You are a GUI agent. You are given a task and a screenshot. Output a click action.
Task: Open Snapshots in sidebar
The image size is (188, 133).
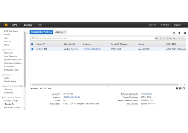tap(9, 93)
